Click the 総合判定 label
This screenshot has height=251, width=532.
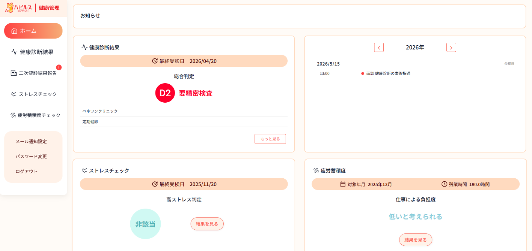pyautogui.click(x=184, y=76)
